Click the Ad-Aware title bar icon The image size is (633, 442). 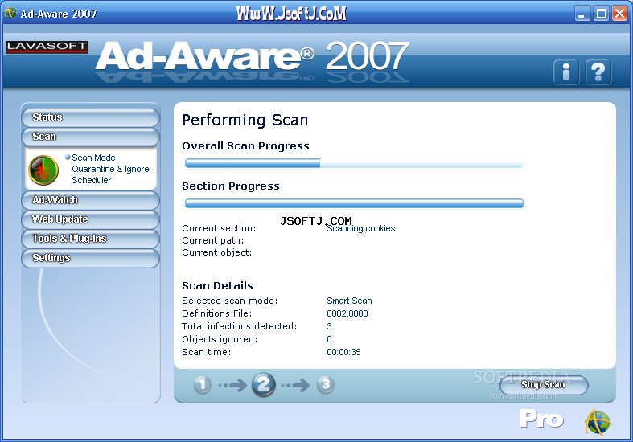point(10,13)
